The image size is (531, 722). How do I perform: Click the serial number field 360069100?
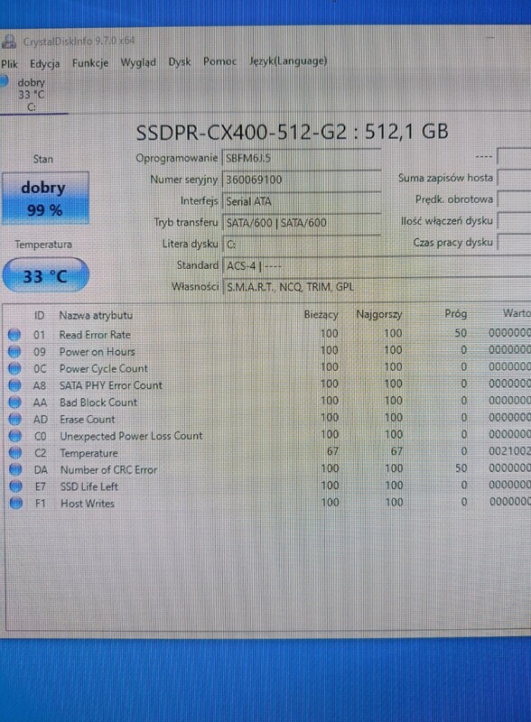coord(302,180)
